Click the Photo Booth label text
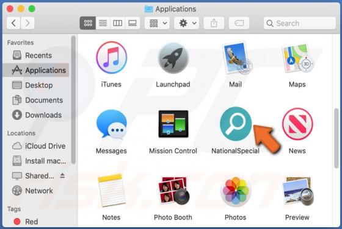342x229 pixels. (x=173, y=217)
